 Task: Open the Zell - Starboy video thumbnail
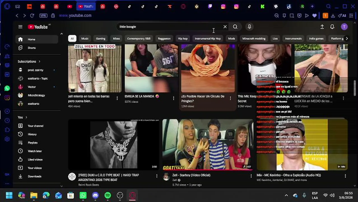(x=208, y=145)
